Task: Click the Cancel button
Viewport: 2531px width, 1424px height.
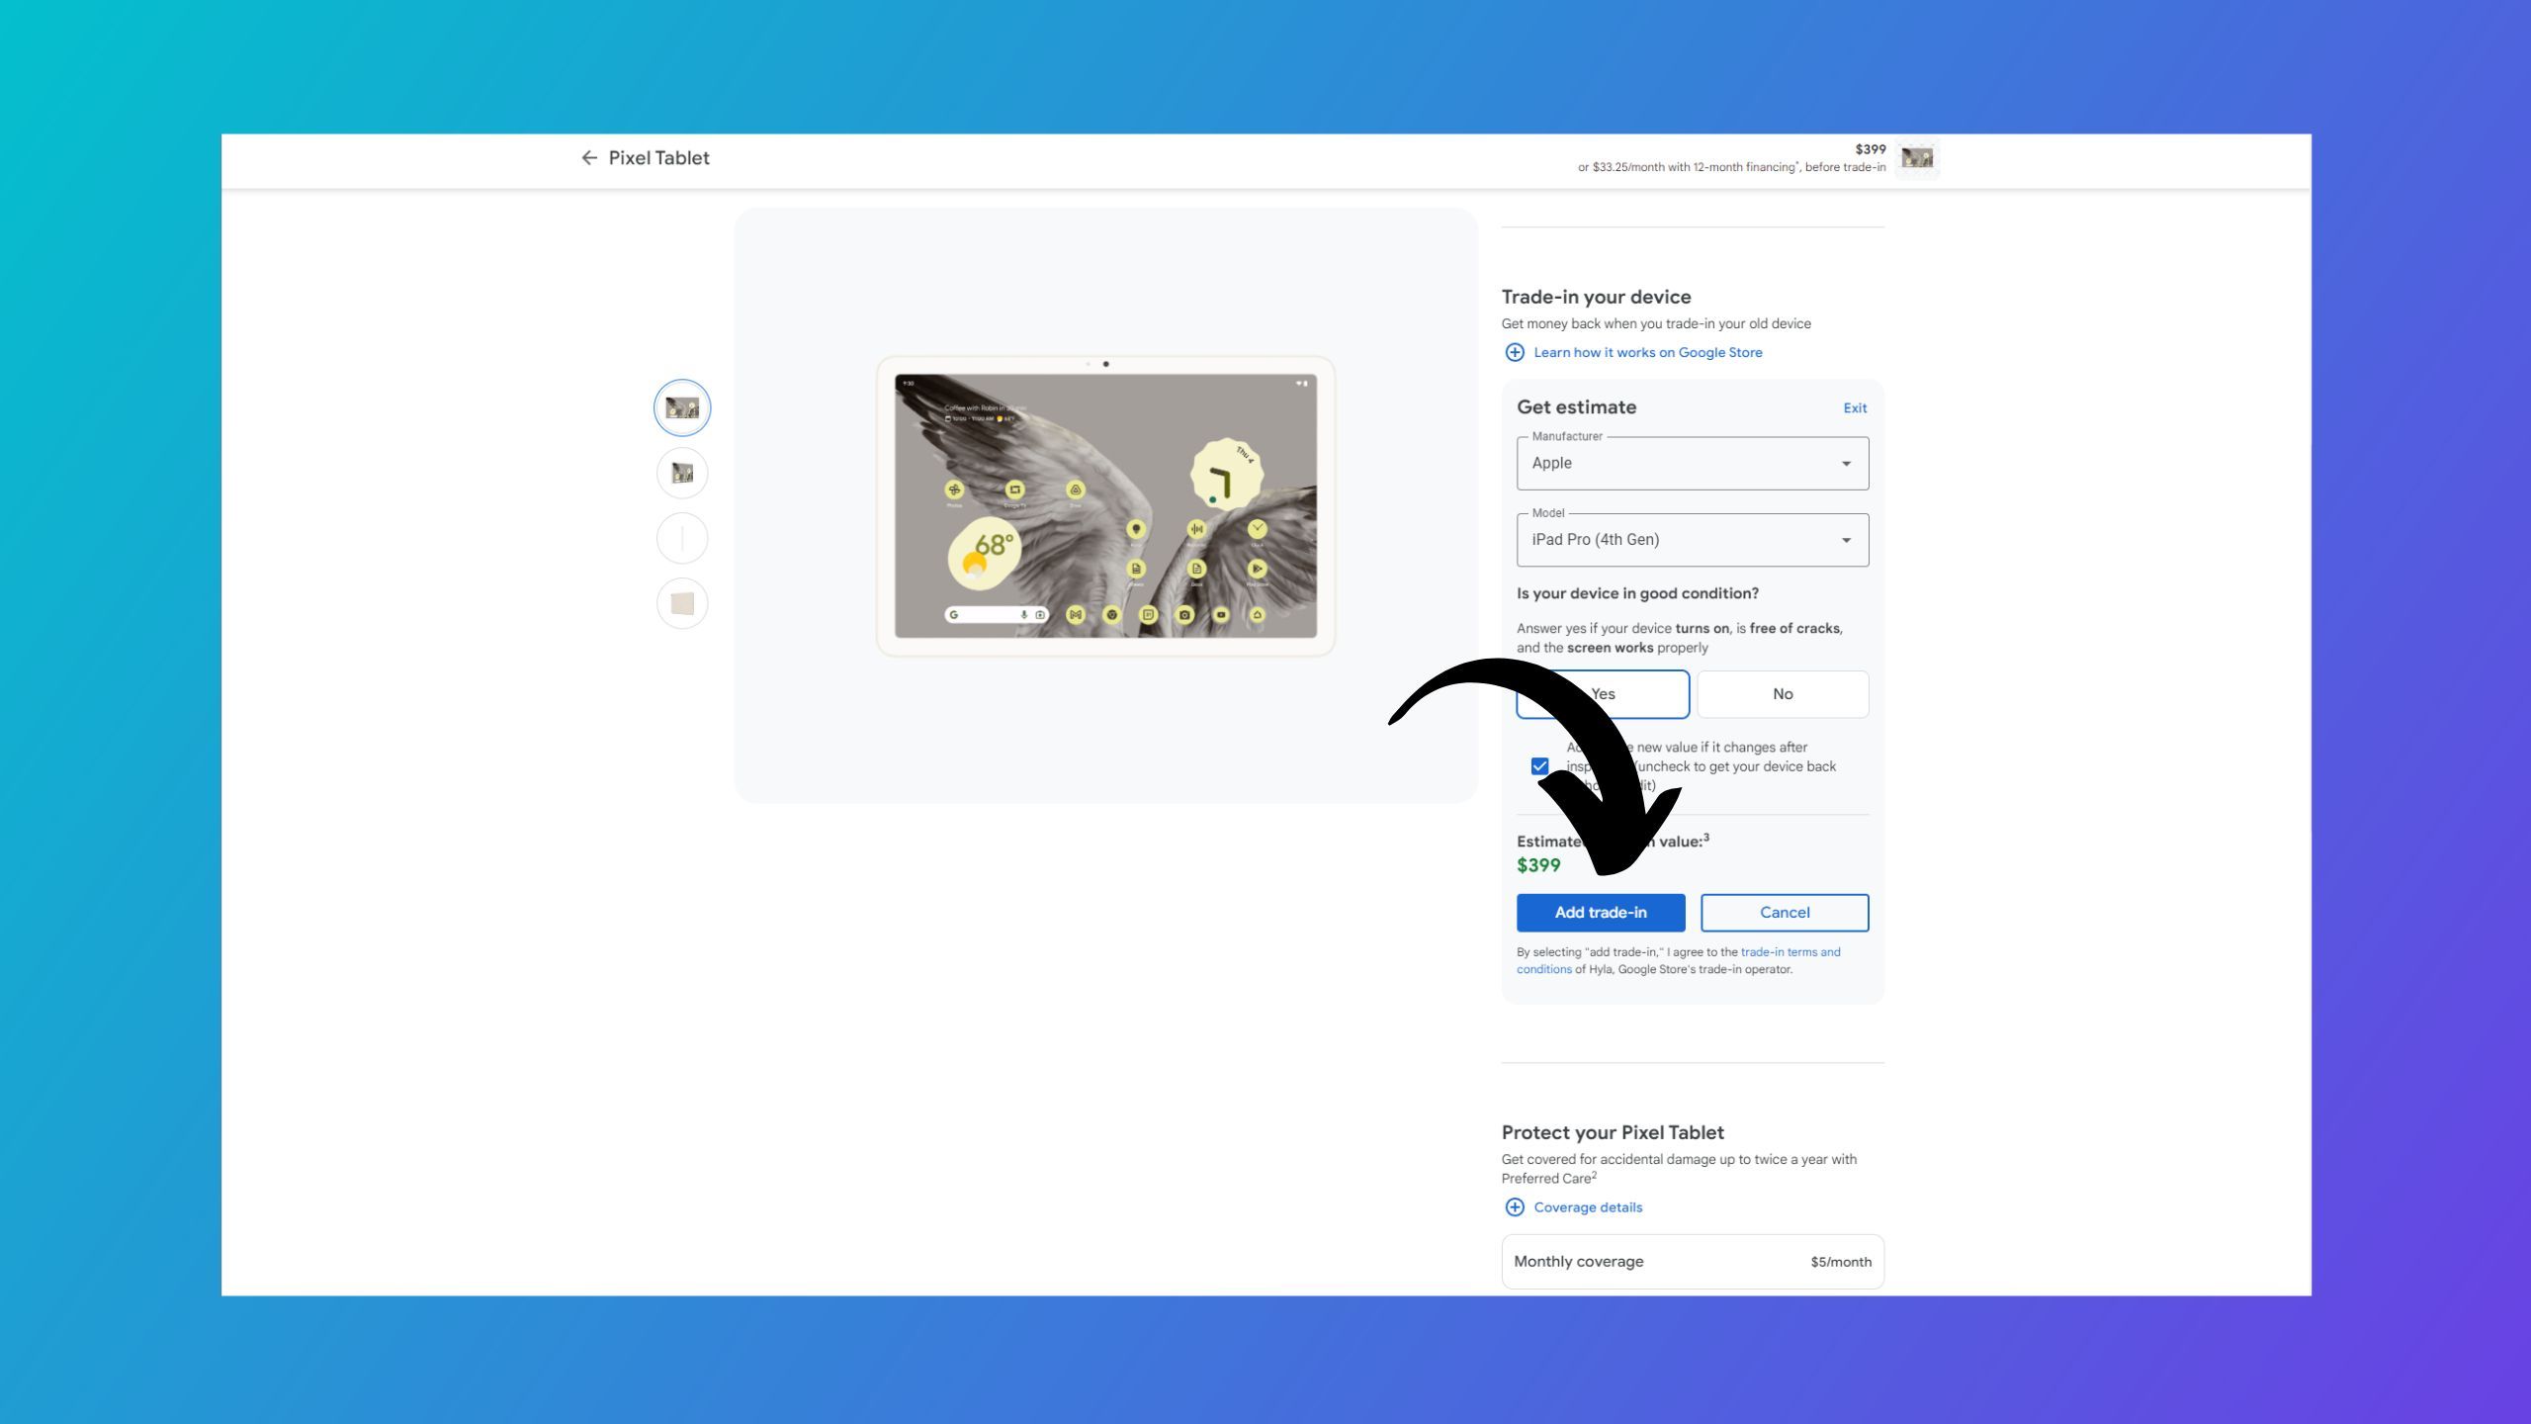Action: [x=1785, y=913]
